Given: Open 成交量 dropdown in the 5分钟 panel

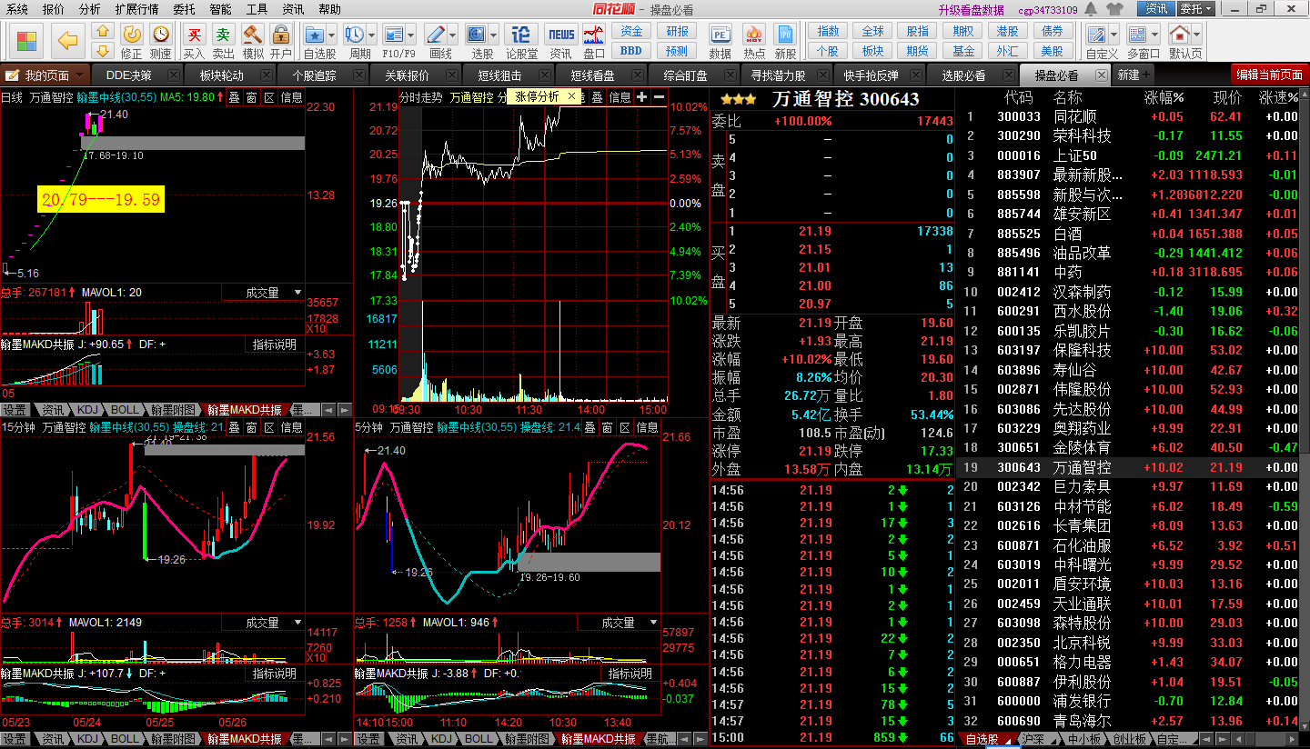Looking at the screenshot, I should click(x=653, y=623).
